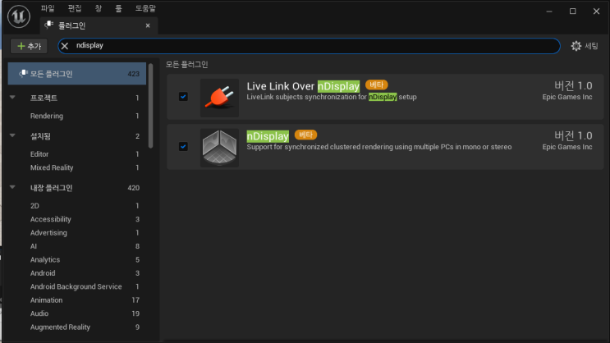Maximize the Plugins window
The image size is (610, 343).
[x=573, y=11]
